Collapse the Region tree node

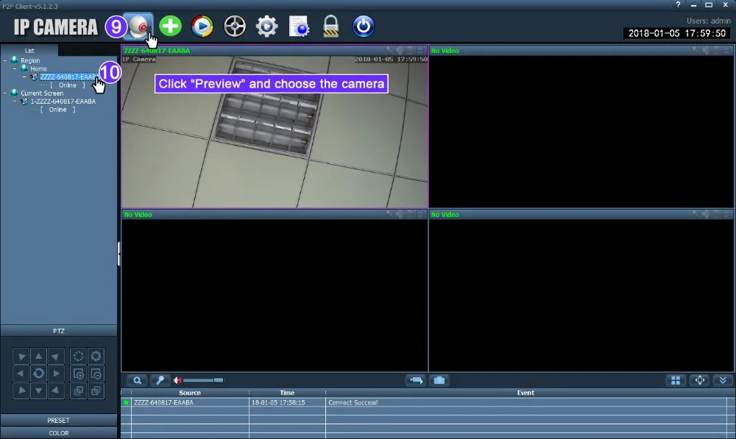click(4, 60)
